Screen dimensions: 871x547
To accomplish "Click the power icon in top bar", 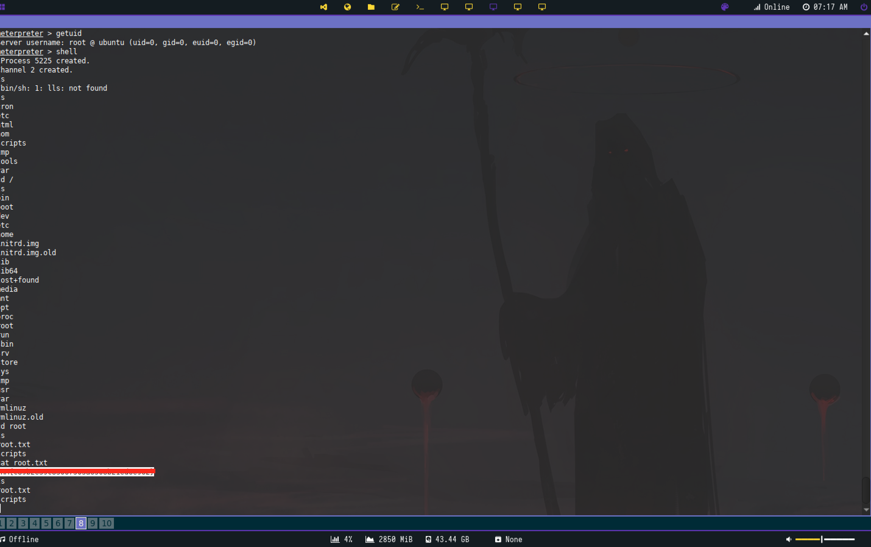I will 864,7.
